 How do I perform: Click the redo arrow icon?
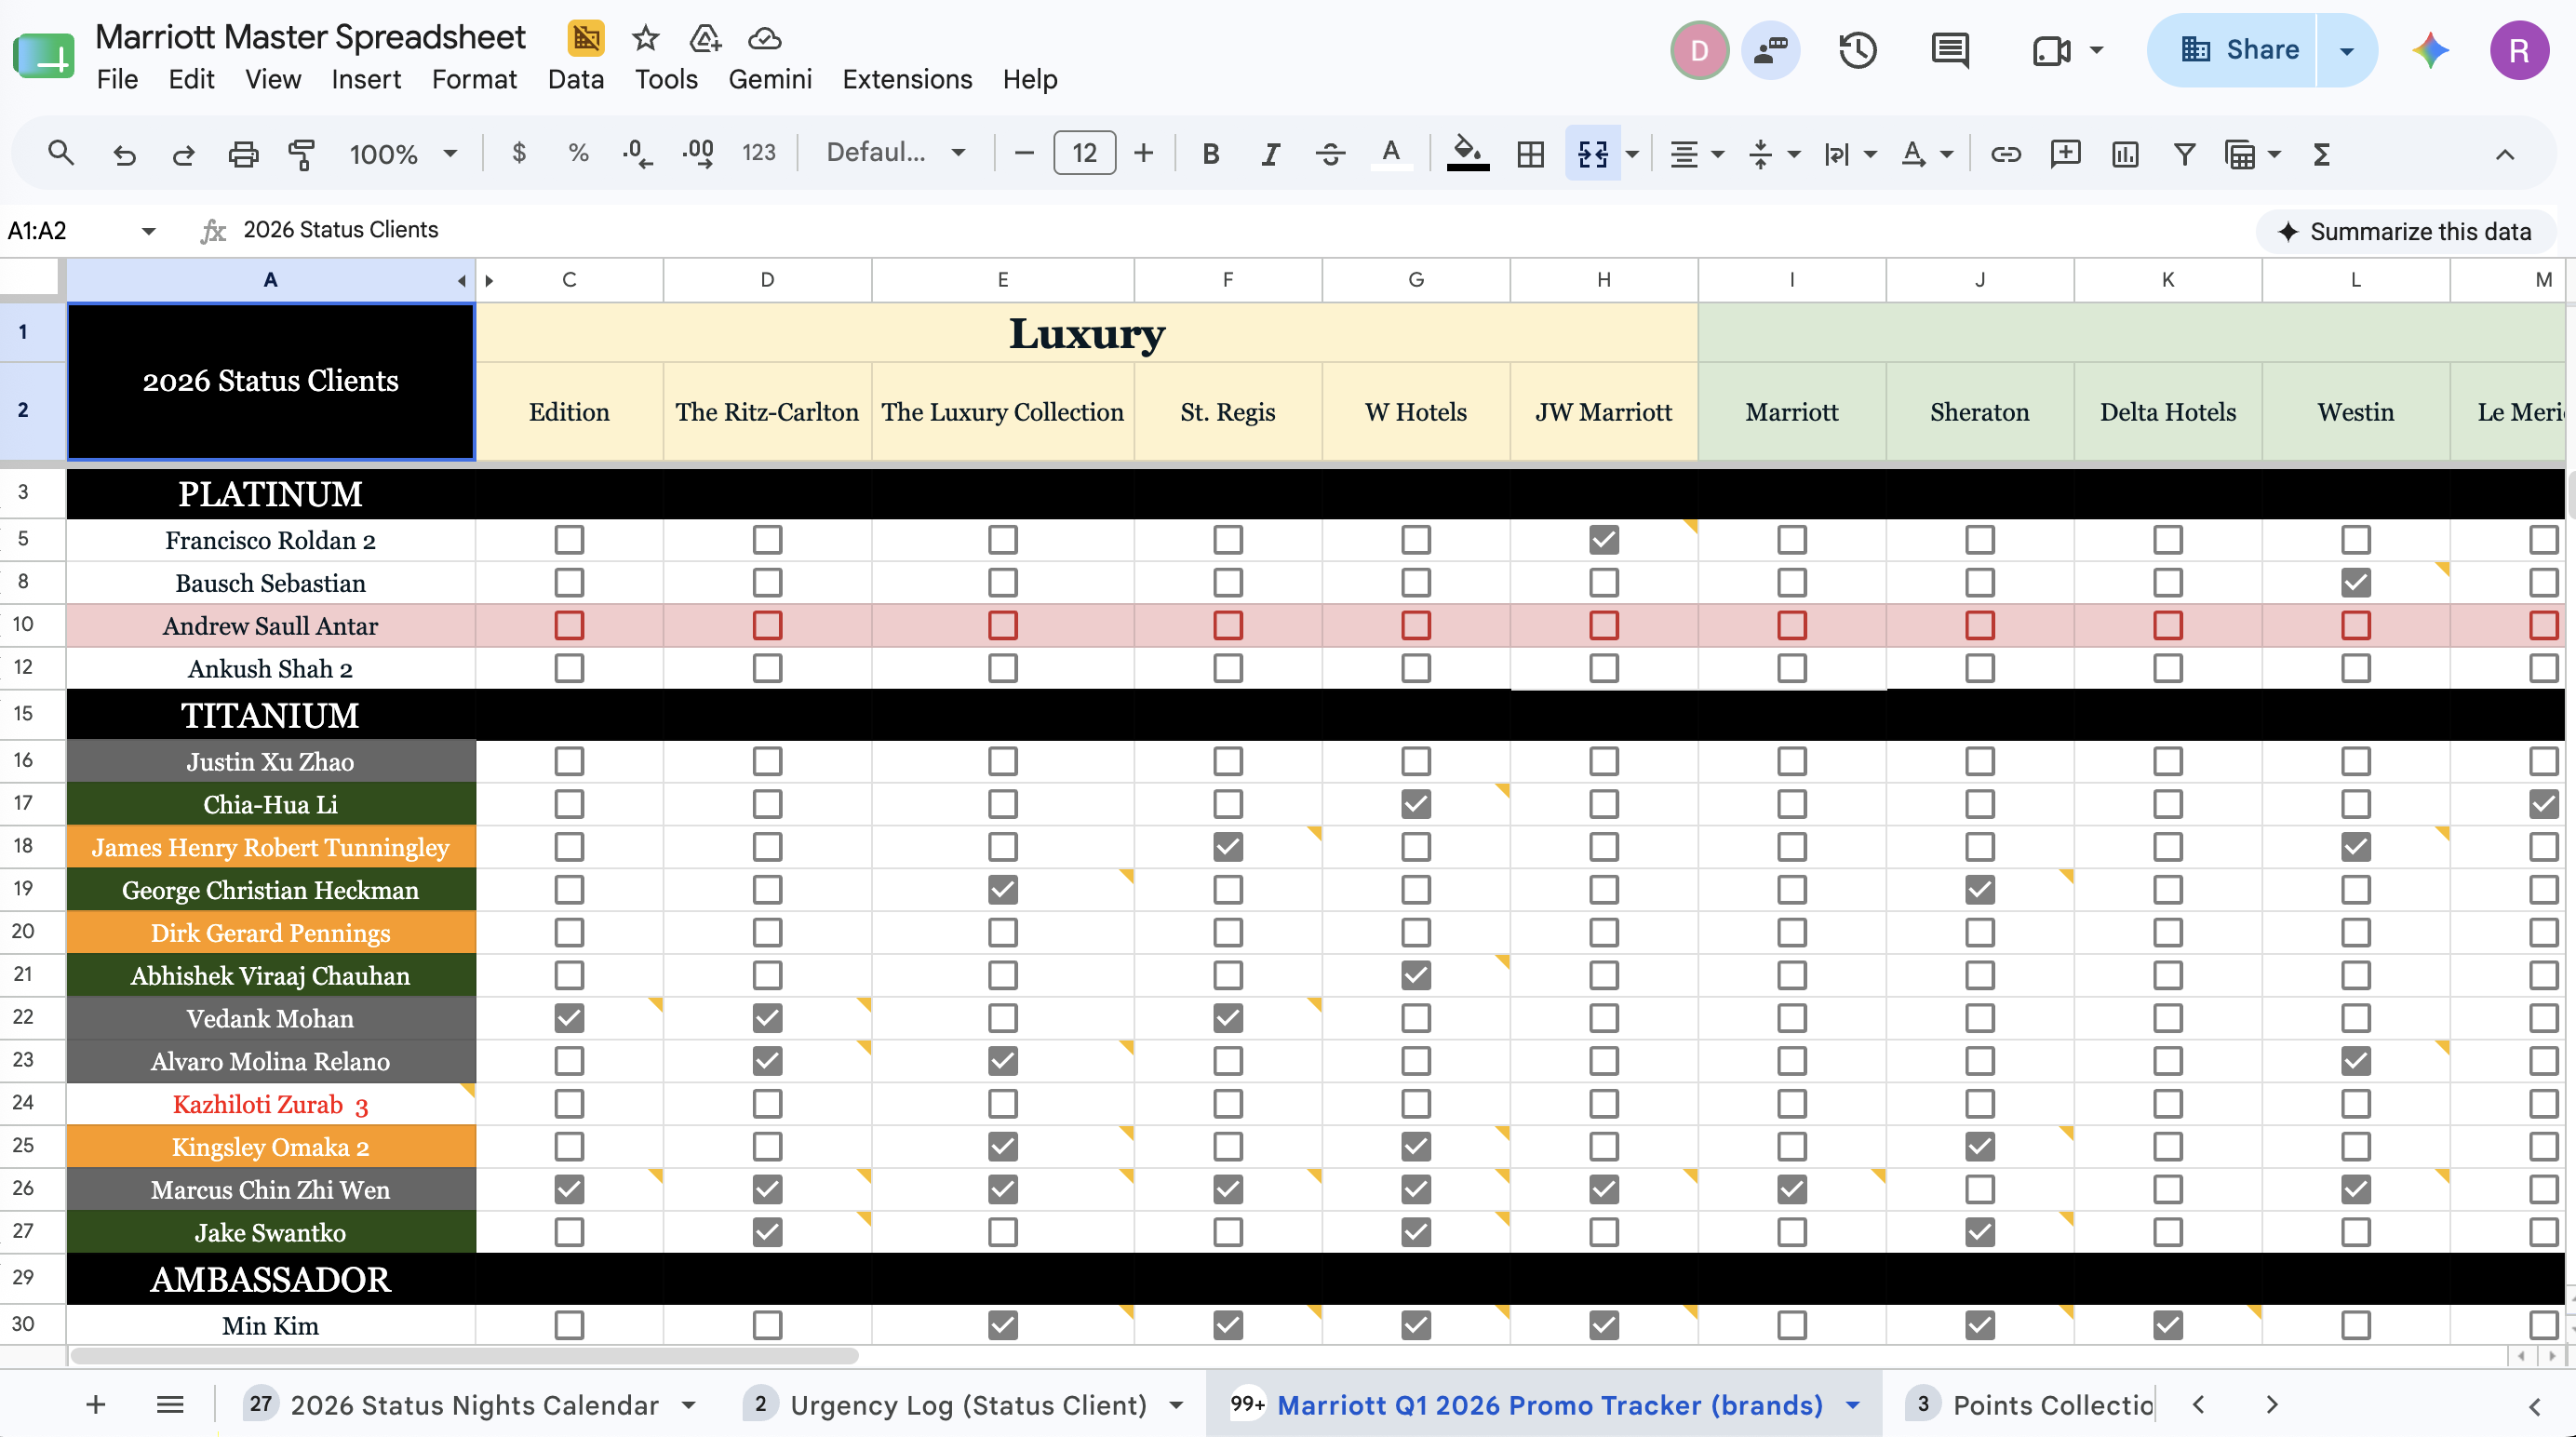click(183, 154)
